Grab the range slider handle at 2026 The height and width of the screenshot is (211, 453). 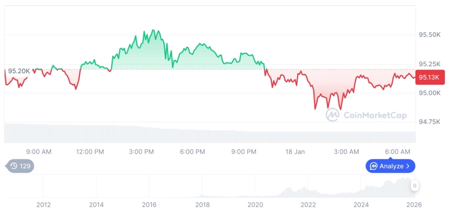click(x=415, y=186)
